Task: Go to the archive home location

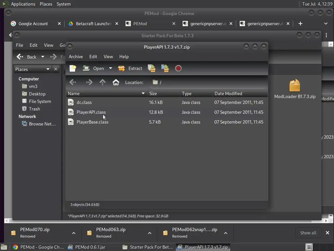Action: 116,82
